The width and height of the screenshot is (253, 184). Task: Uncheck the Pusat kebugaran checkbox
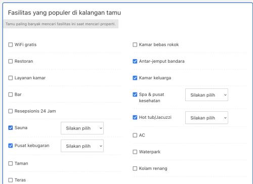[11, 146]
